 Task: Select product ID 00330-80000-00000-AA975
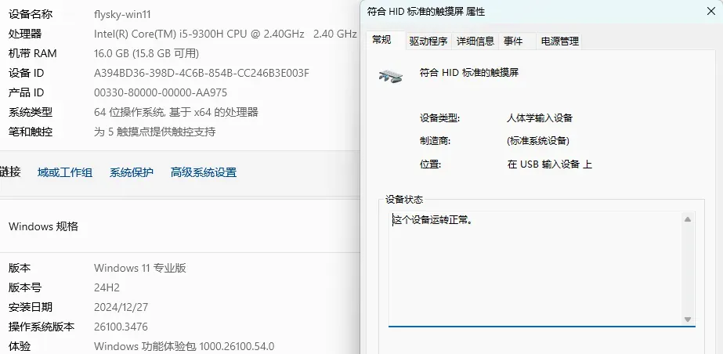coord(161,92)
